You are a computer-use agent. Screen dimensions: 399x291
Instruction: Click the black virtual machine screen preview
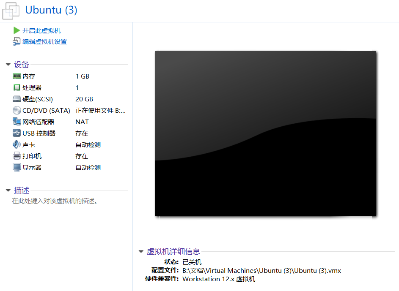(266, 133)
